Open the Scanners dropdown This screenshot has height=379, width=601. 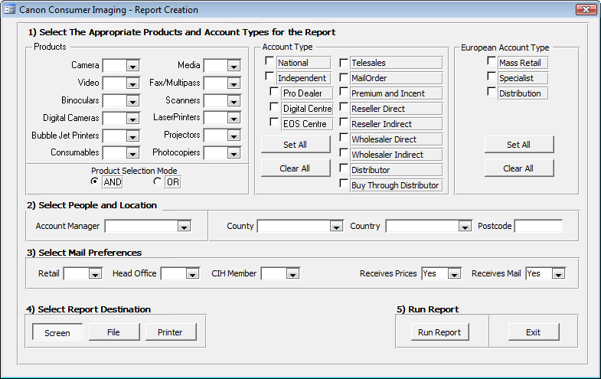click(234, 101)
